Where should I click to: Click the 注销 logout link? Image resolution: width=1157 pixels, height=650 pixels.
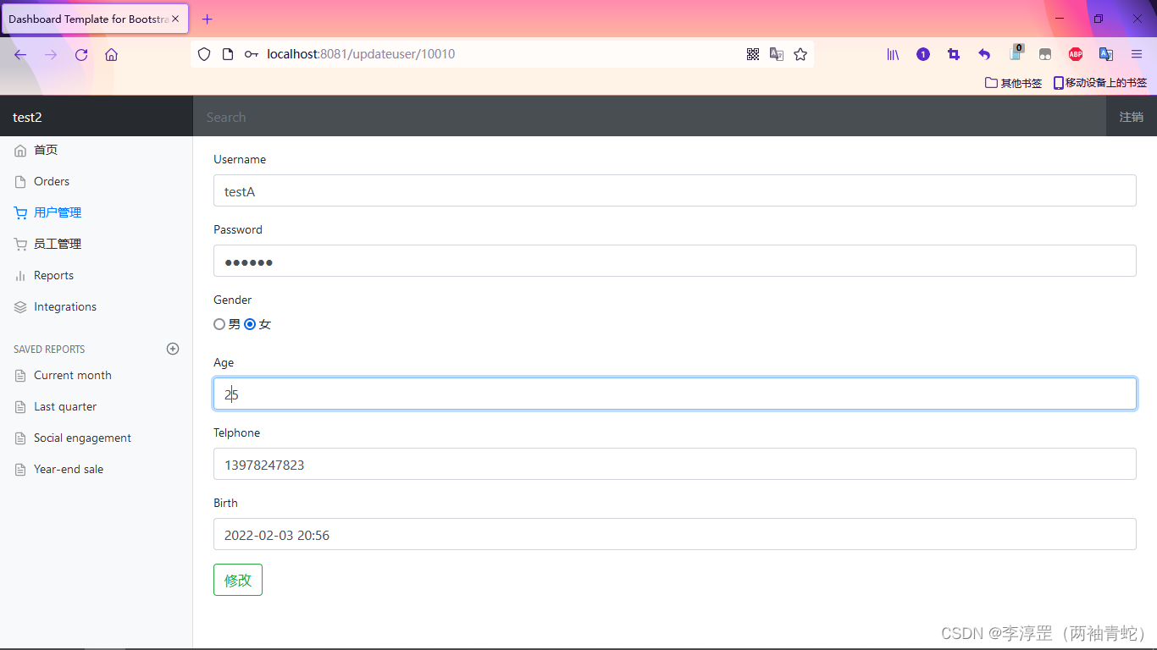pyautogui.click(x=1132, y=117)
